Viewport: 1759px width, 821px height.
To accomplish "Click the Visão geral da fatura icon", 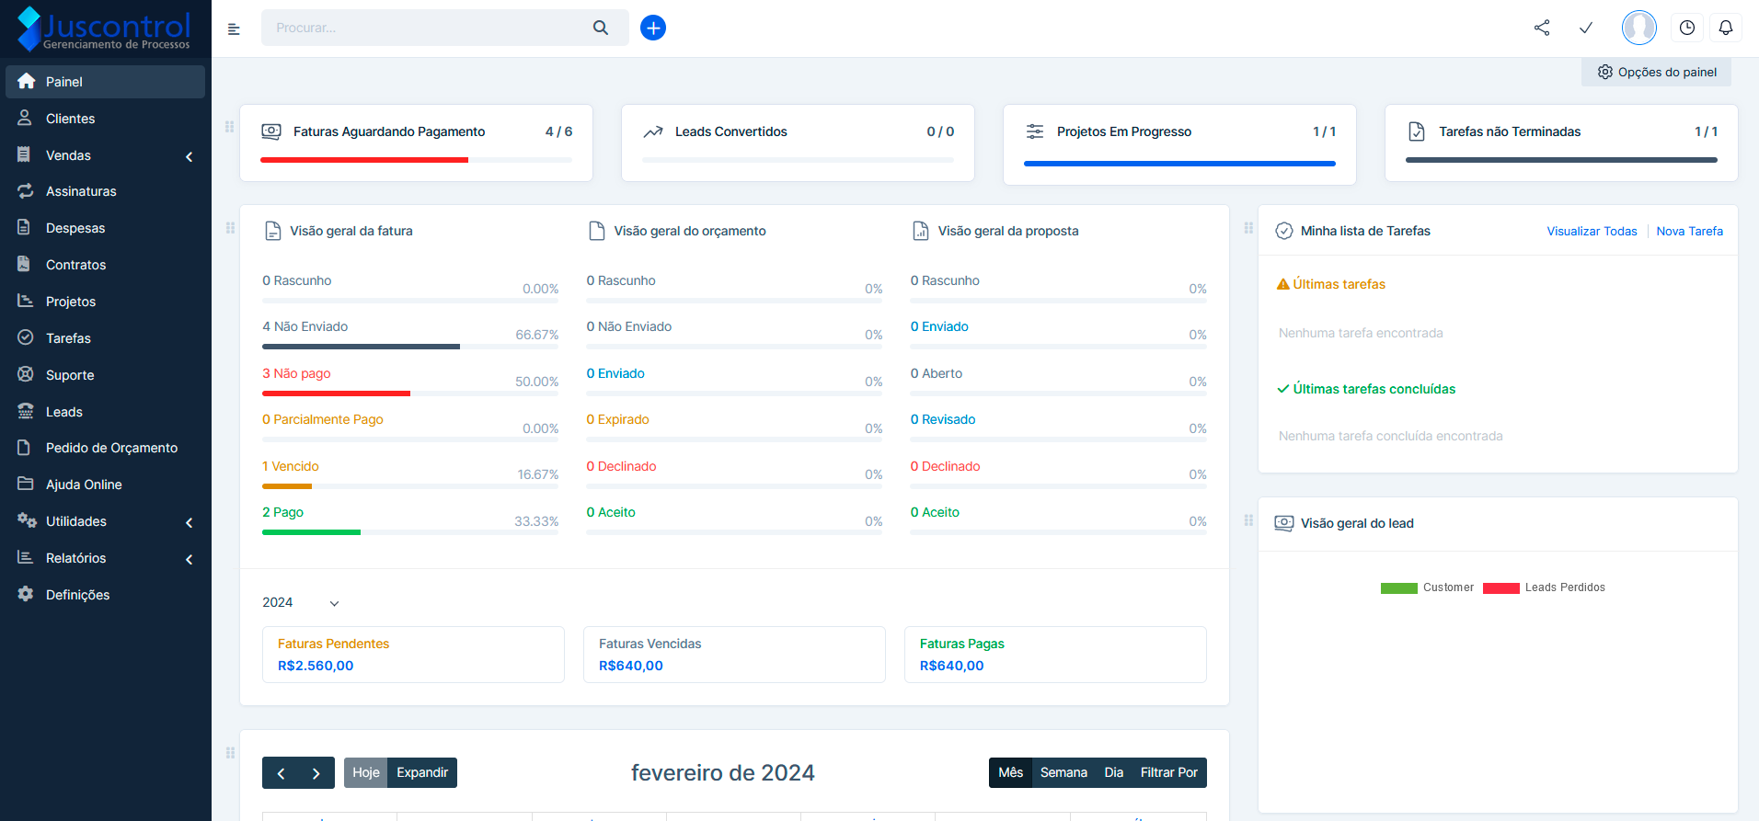I will coord(272,231).
